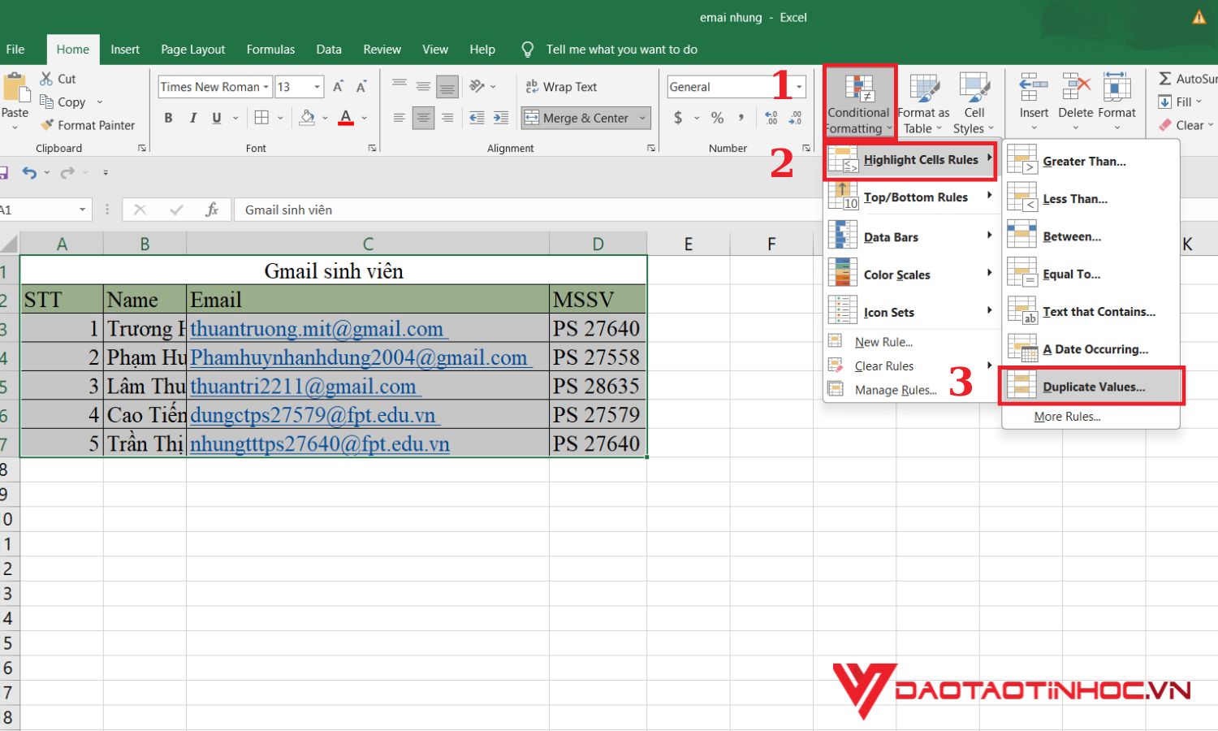
Task: Click the Format cells icon
Action: point(1117,88)
